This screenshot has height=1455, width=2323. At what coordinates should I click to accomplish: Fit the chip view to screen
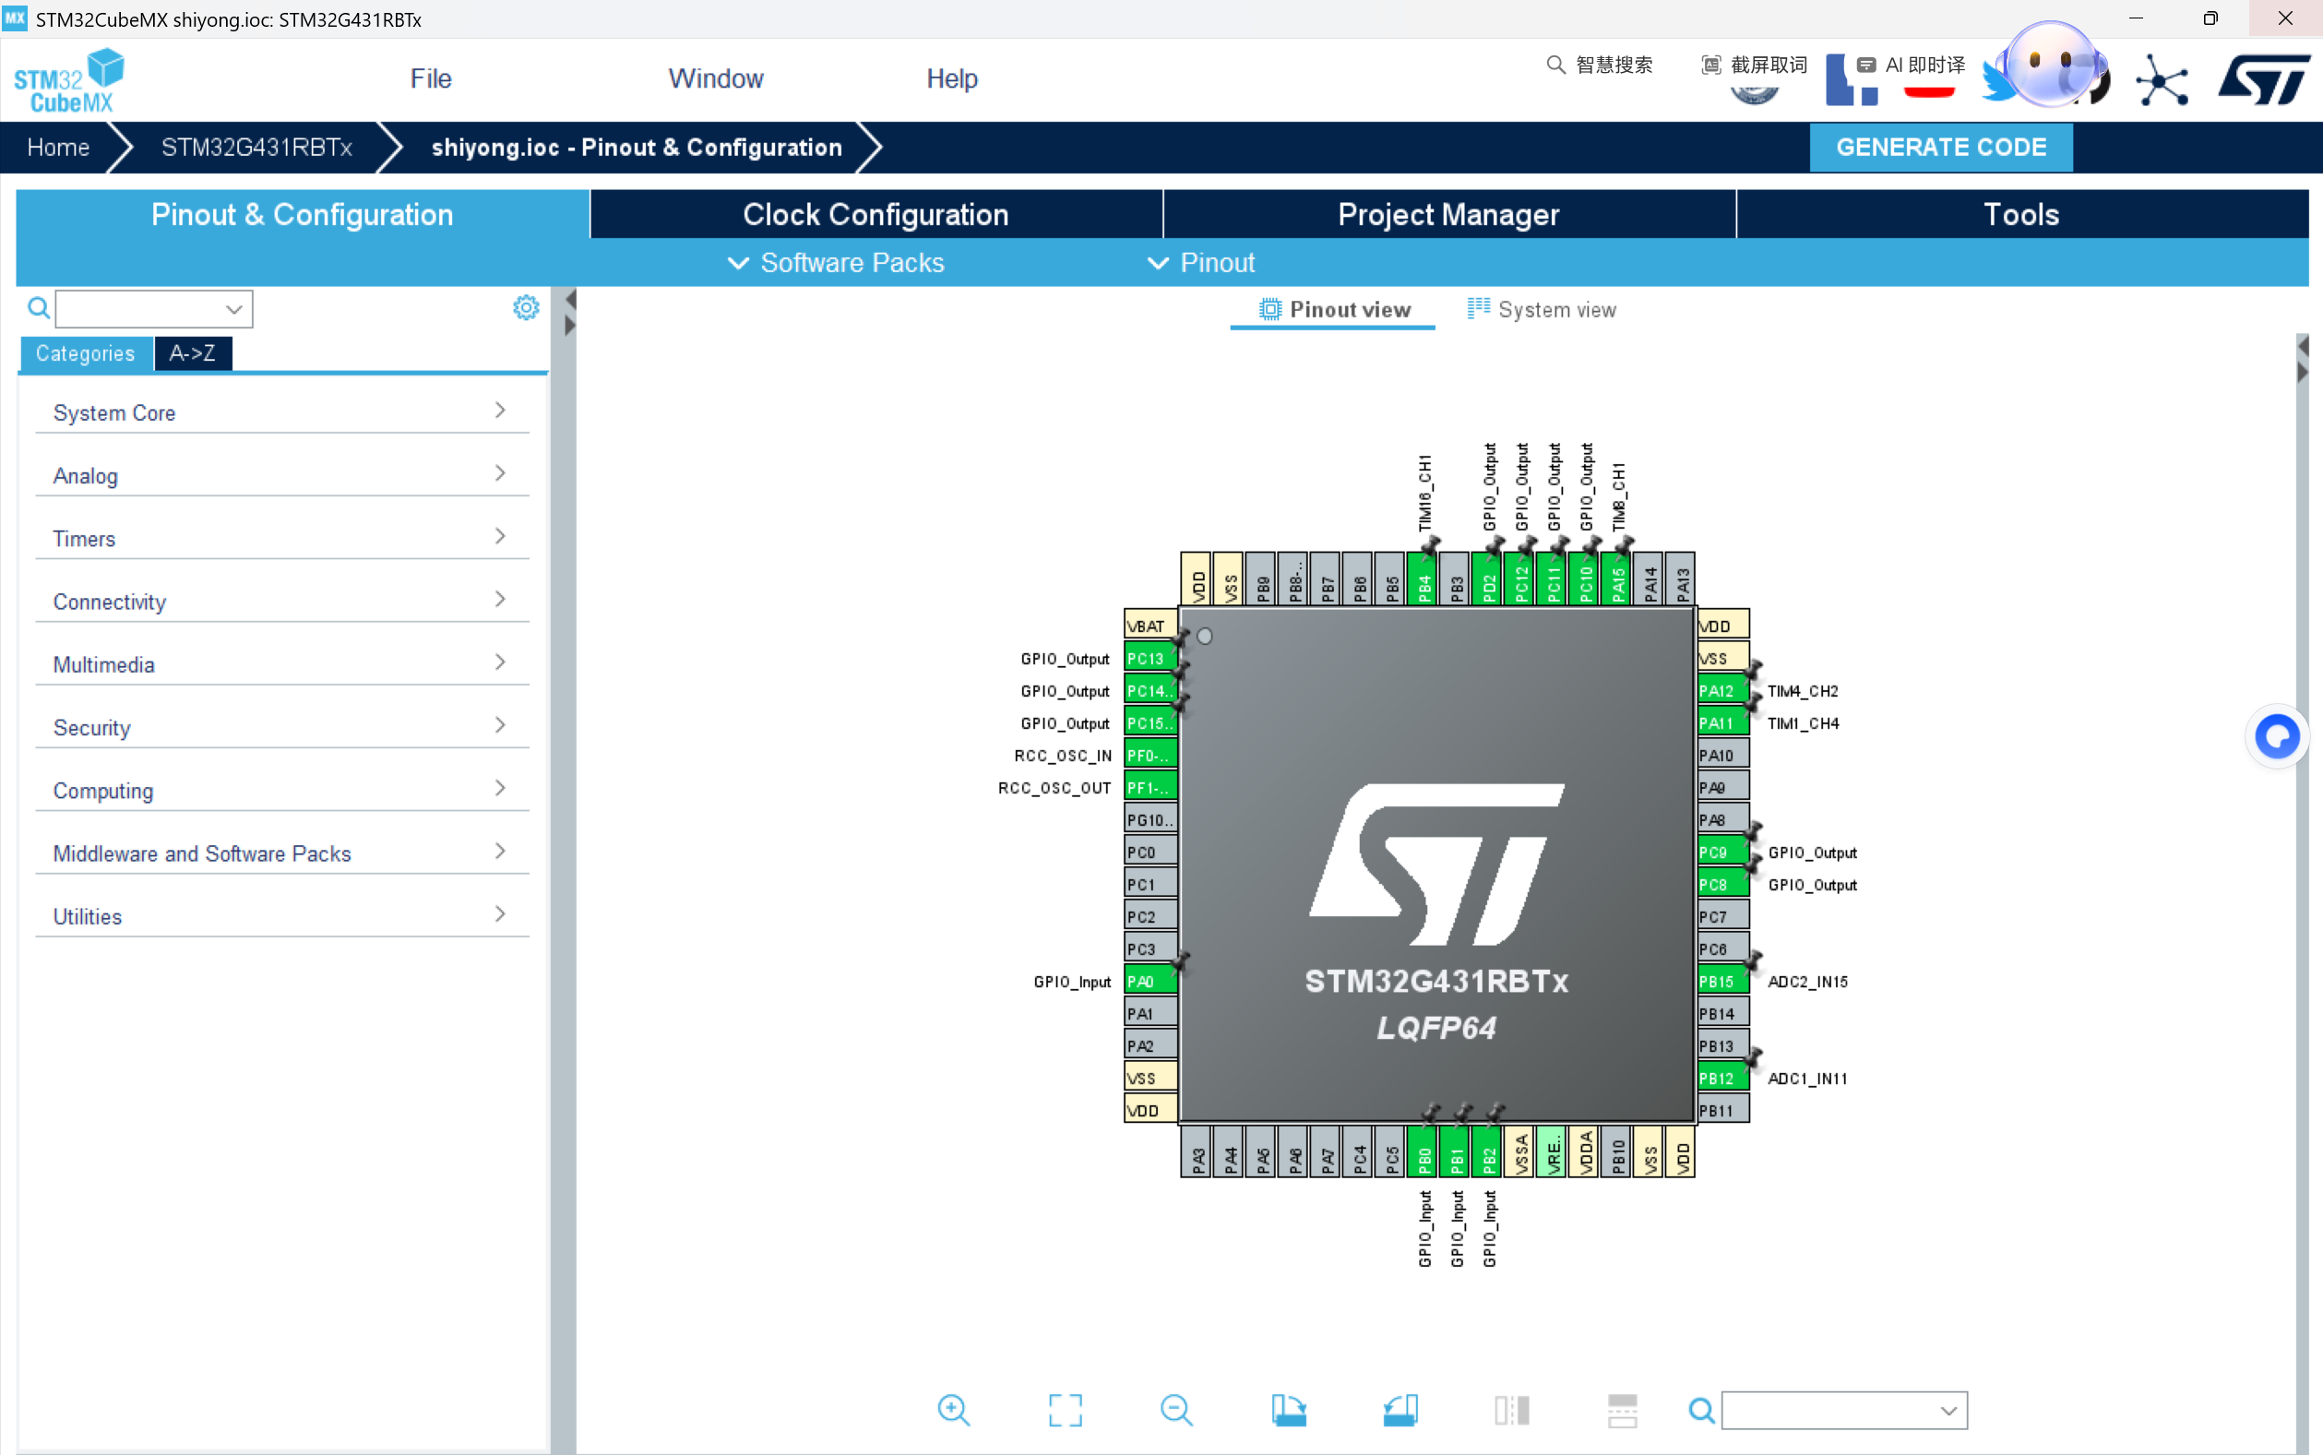tap(1065, 1410)
